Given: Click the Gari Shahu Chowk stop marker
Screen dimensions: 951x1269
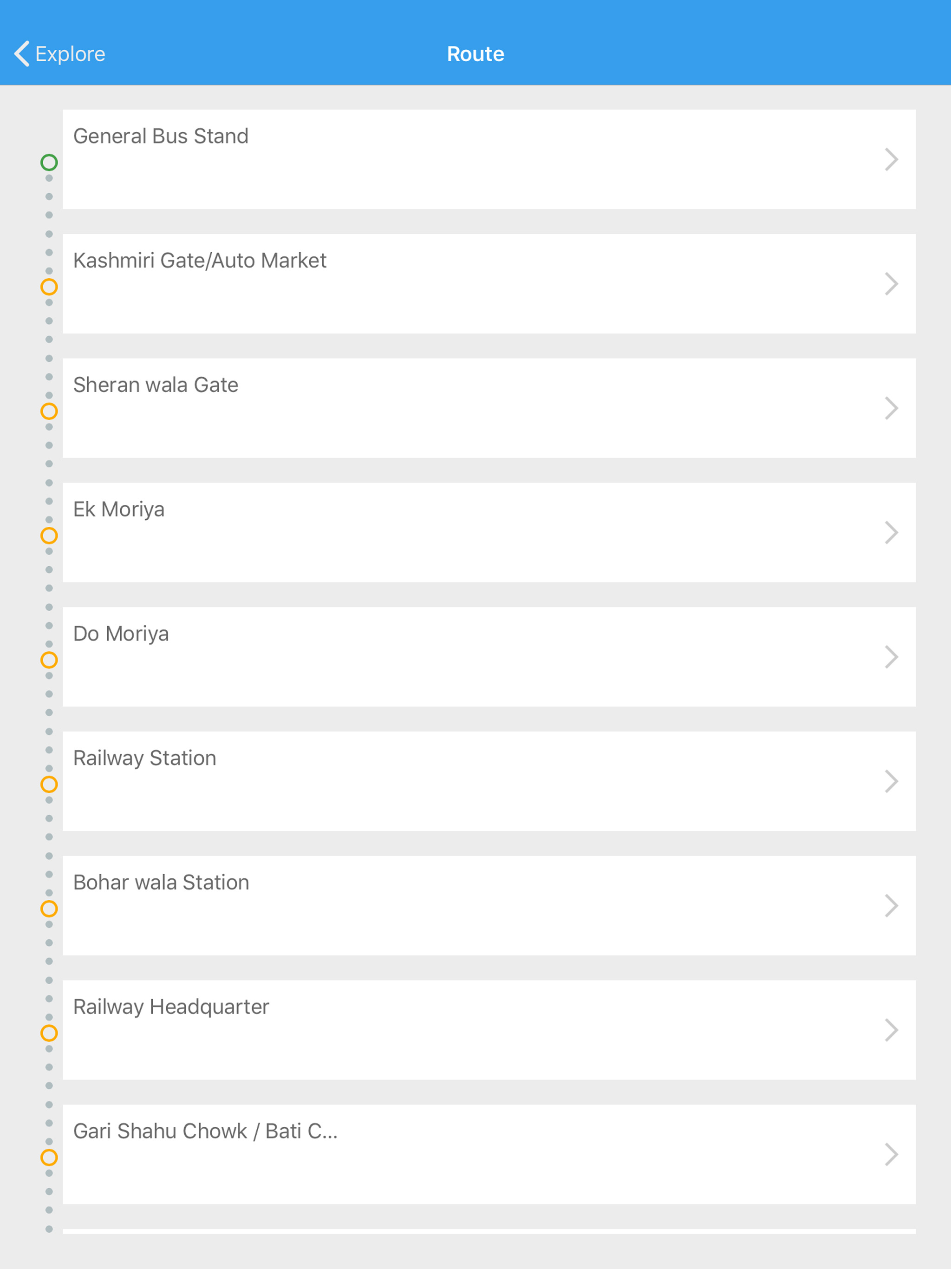Looking at the screenshot, I should coord(49,1158).
